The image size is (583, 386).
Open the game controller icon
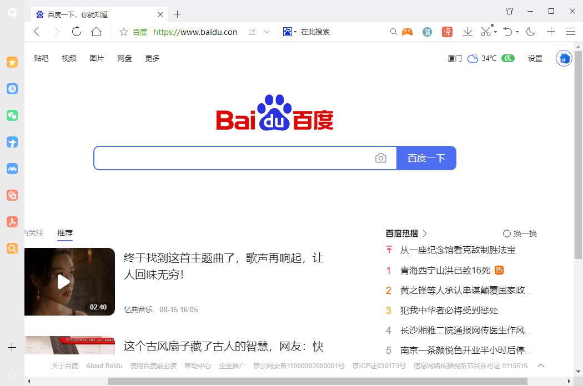(x=408, y=32)
